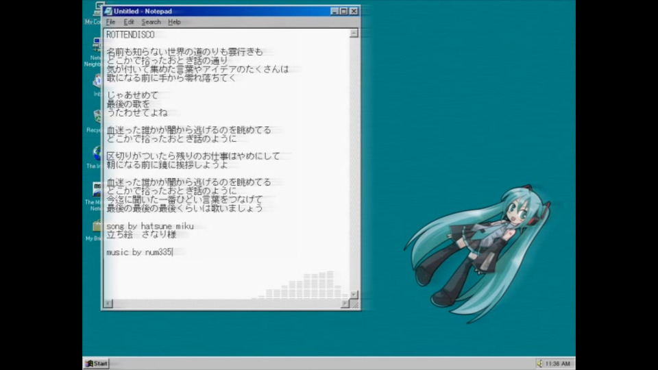Viewport: 658px width, 370px height.
Task: Open the Edit menu
Action: pos(128,22)
